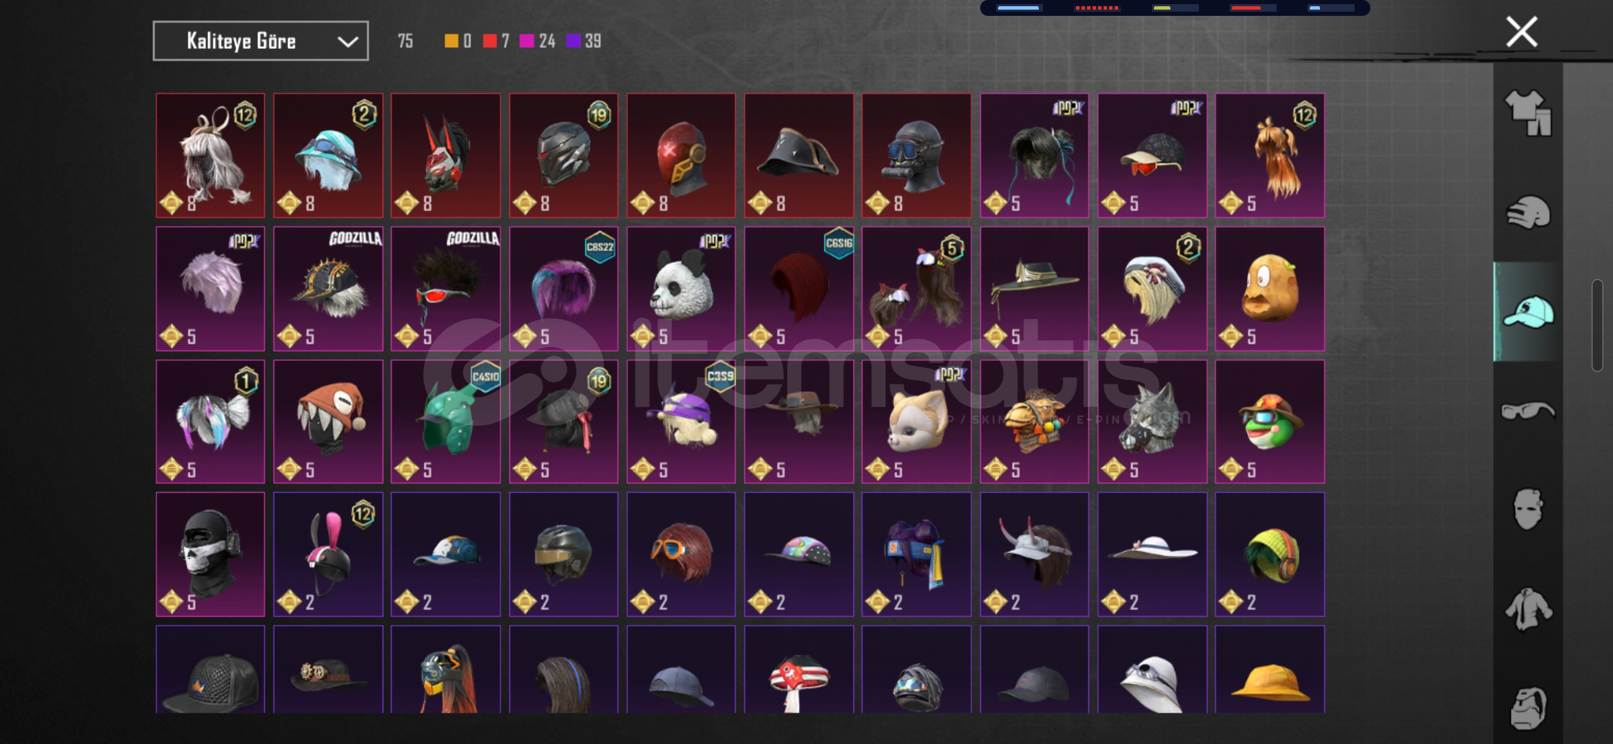The image size is (1613, 744).
Task: Open the jacket category sidebar icon
Action: click(1528, 609)
